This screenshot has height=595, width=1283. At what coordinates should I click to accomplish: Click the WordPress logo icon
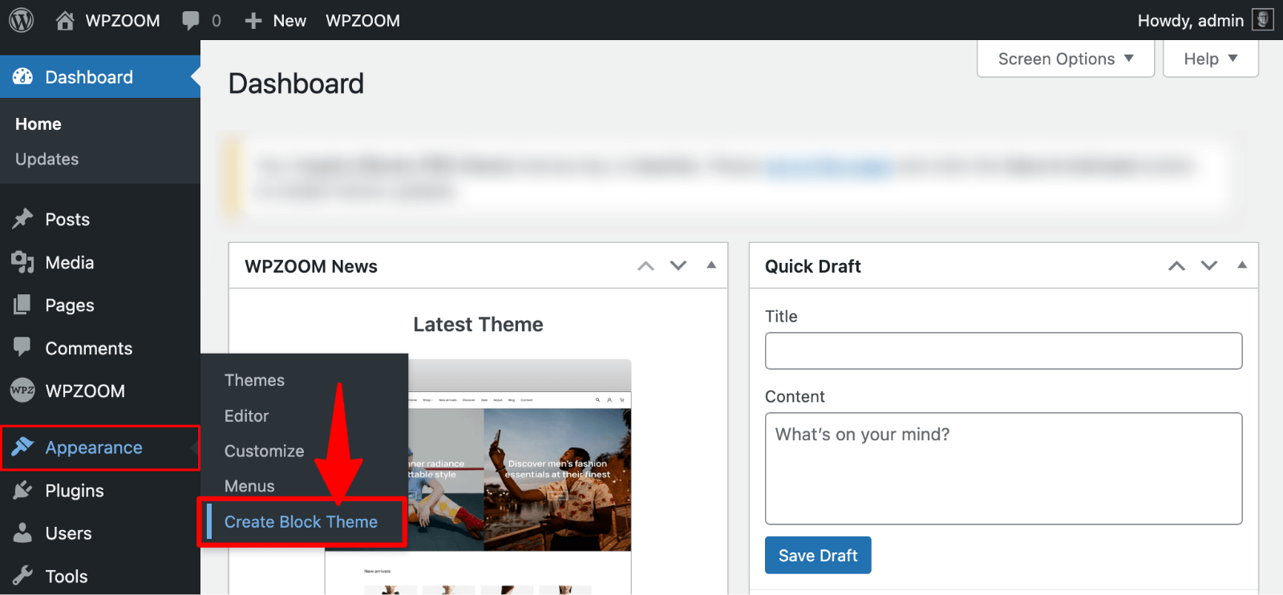tap(22, 20)
